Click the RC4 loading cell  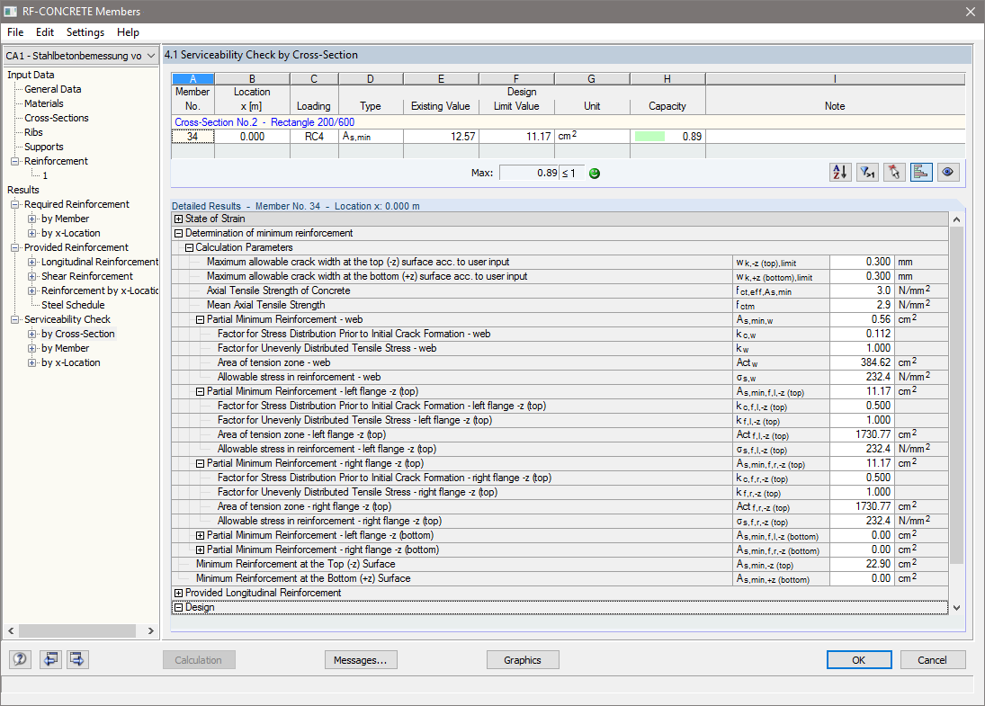[314, 137]
